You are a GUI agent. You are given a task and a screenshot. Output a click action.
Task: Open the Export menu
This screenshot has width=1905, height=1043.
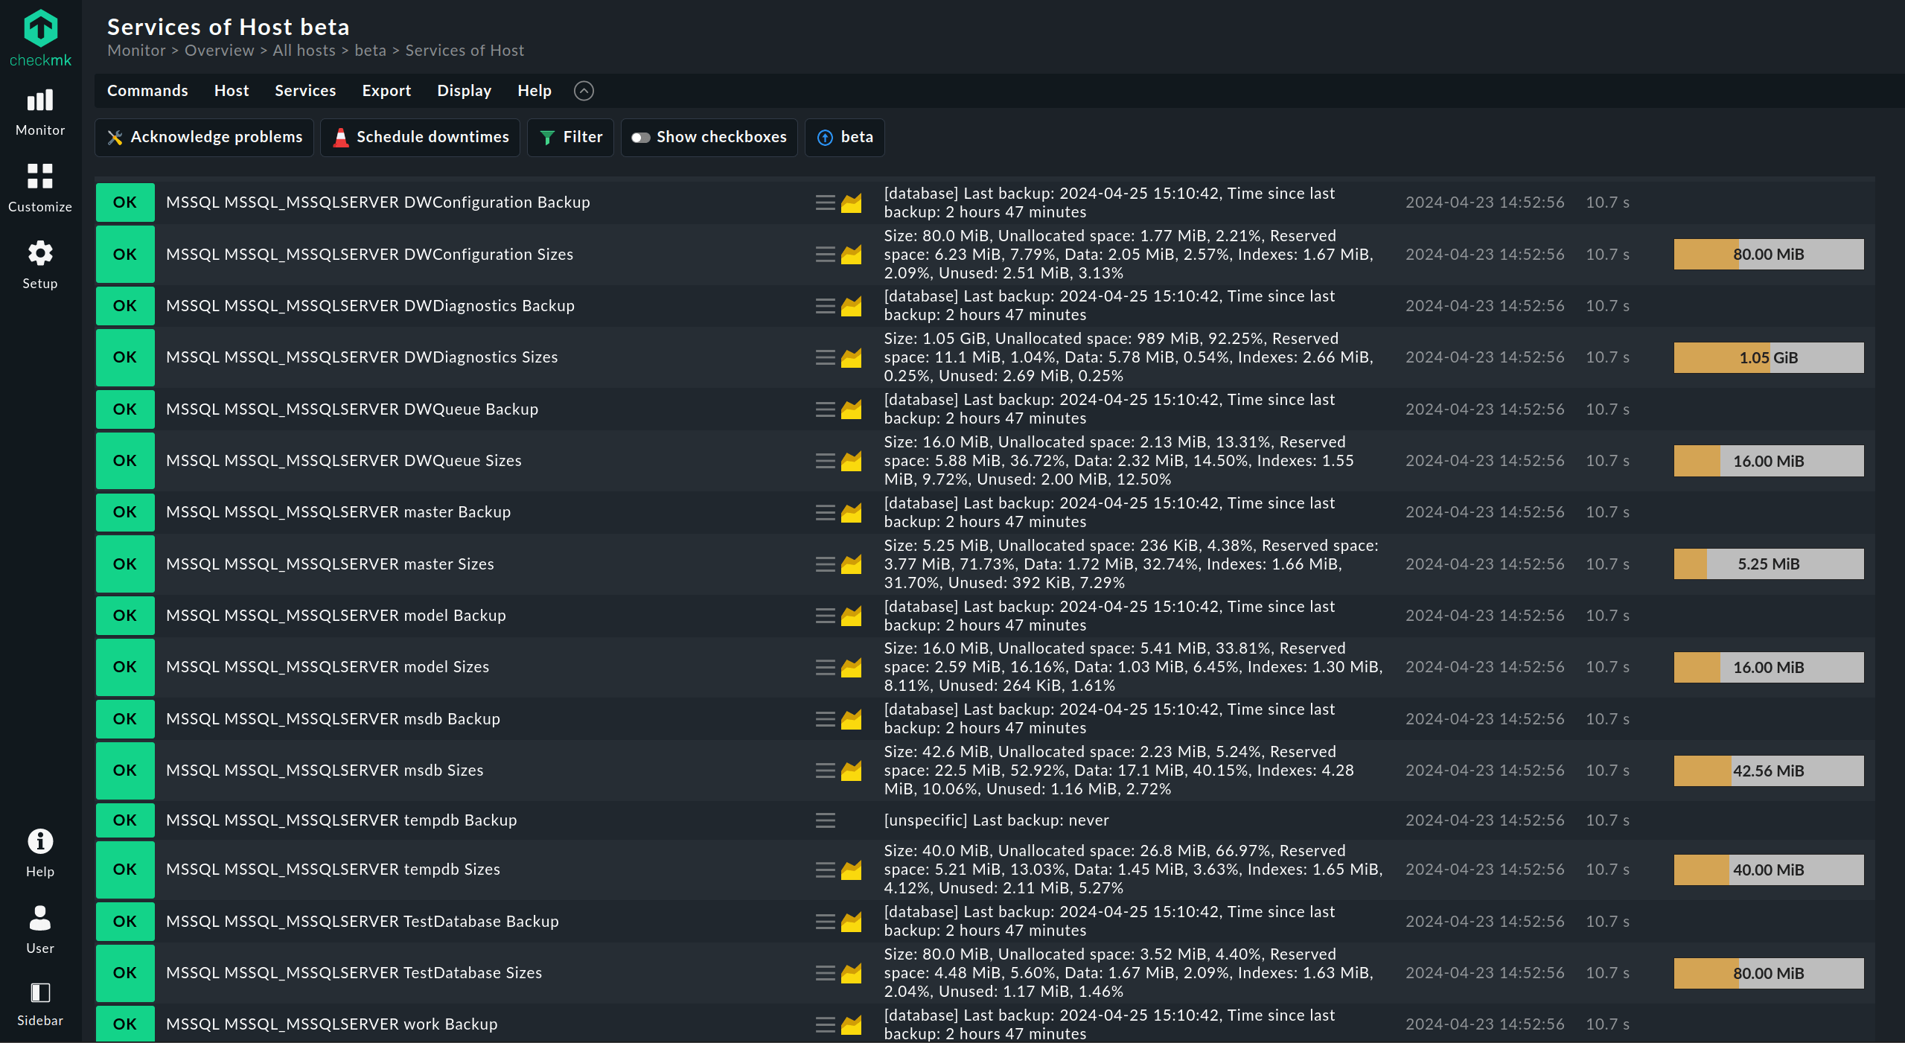click(386, 91)
